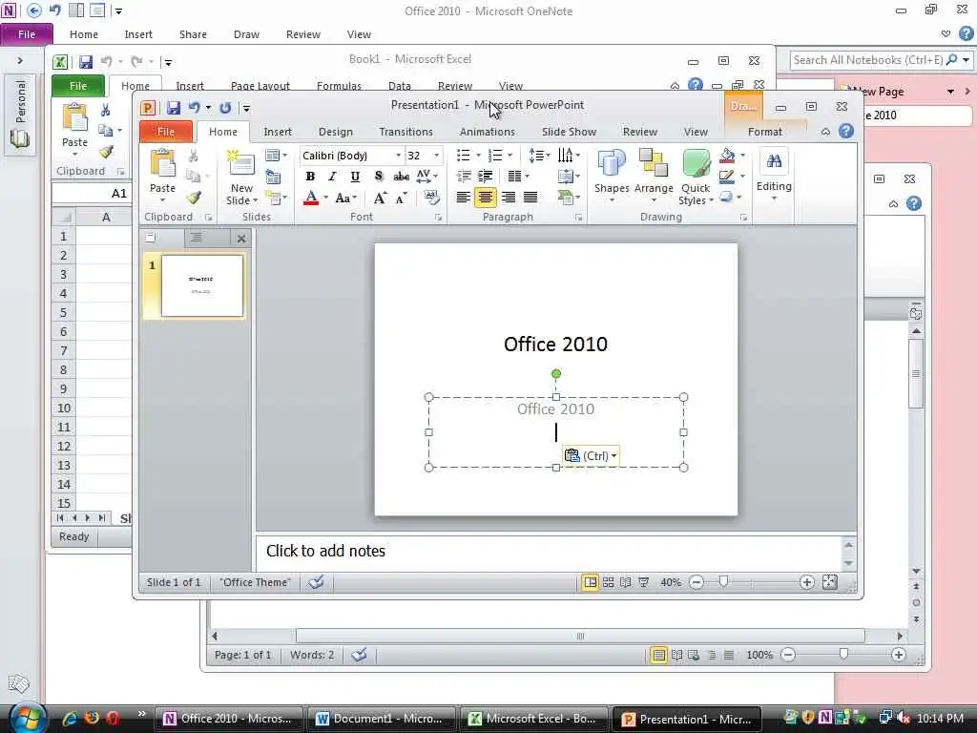Click PowerPoint Help question mark icon
Image resolution: width=977 pixels, height=733 pixels.
[x=846, y=131]
